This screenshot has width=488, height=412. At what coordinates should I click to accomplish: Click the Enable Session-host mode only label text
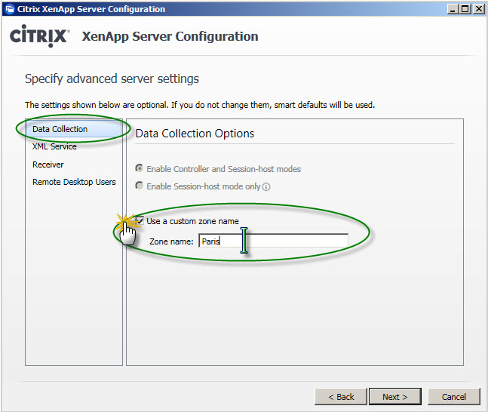204,186
